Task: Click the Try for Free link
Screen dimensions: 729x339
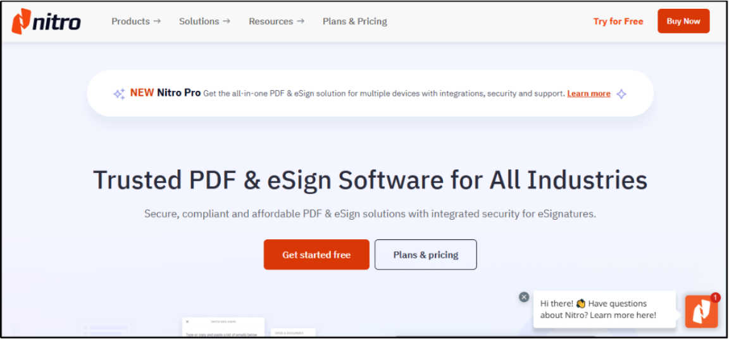Action: (618, 21)
